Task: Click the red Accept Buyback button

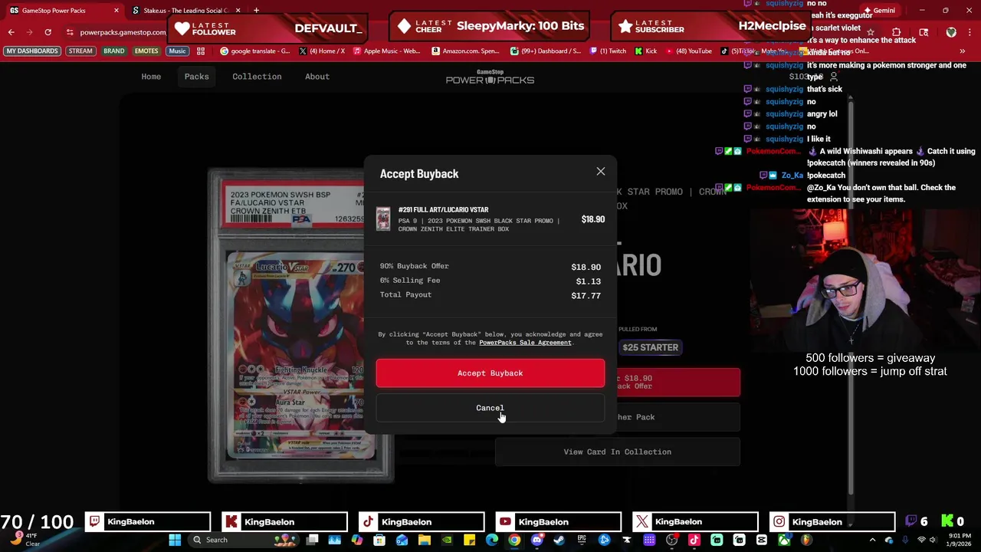Action: tap(490, 373)
